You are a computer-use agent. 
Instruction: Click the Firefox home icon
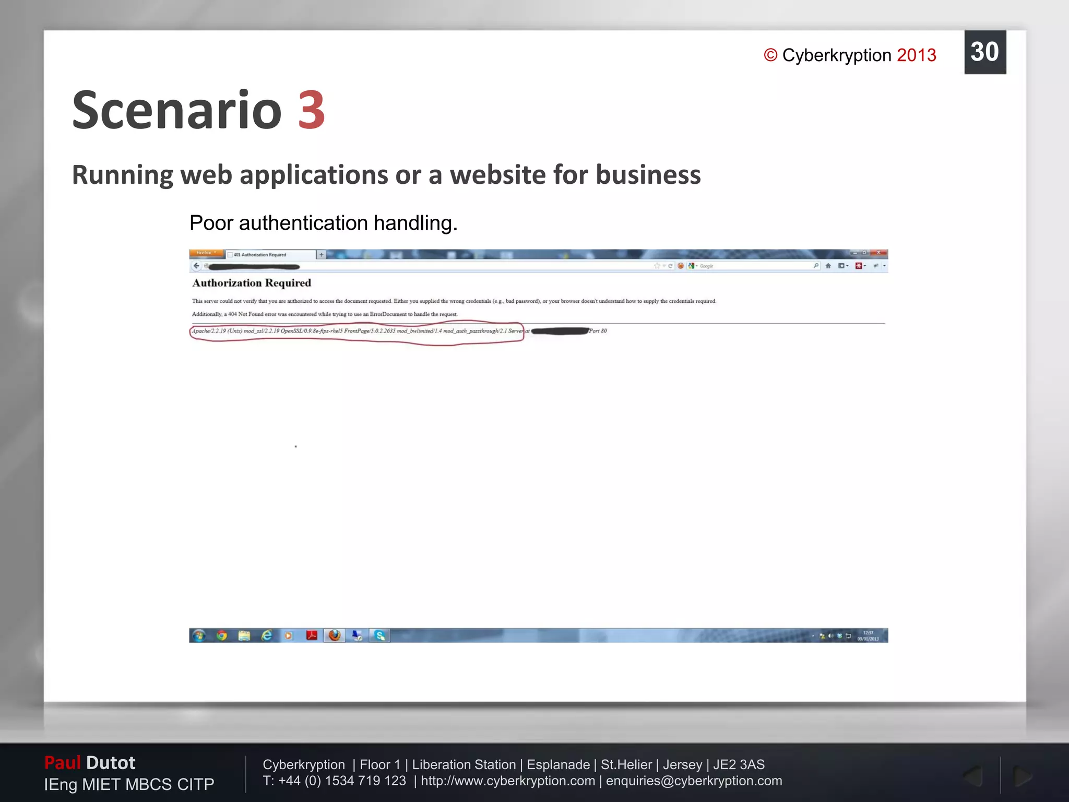point(828,266)
